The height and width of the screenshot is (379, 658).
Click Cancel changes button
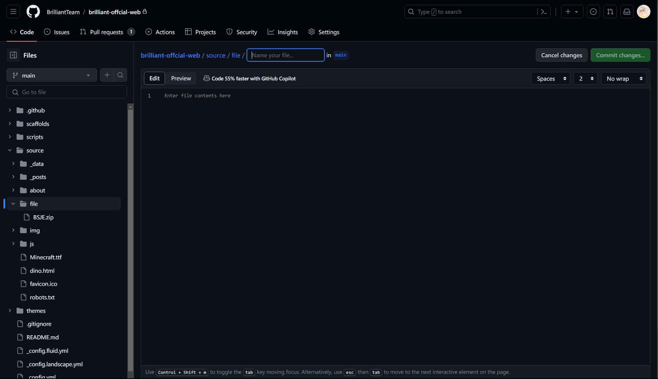[x=562, y=55]
